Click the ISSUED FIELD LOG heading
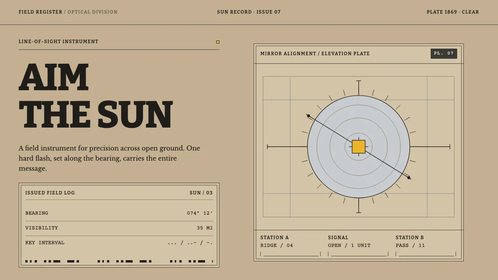 (x=50, y=193)
